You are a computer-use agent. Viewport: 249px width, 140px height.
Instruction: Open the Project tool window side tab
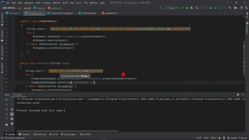pos(2,36)
